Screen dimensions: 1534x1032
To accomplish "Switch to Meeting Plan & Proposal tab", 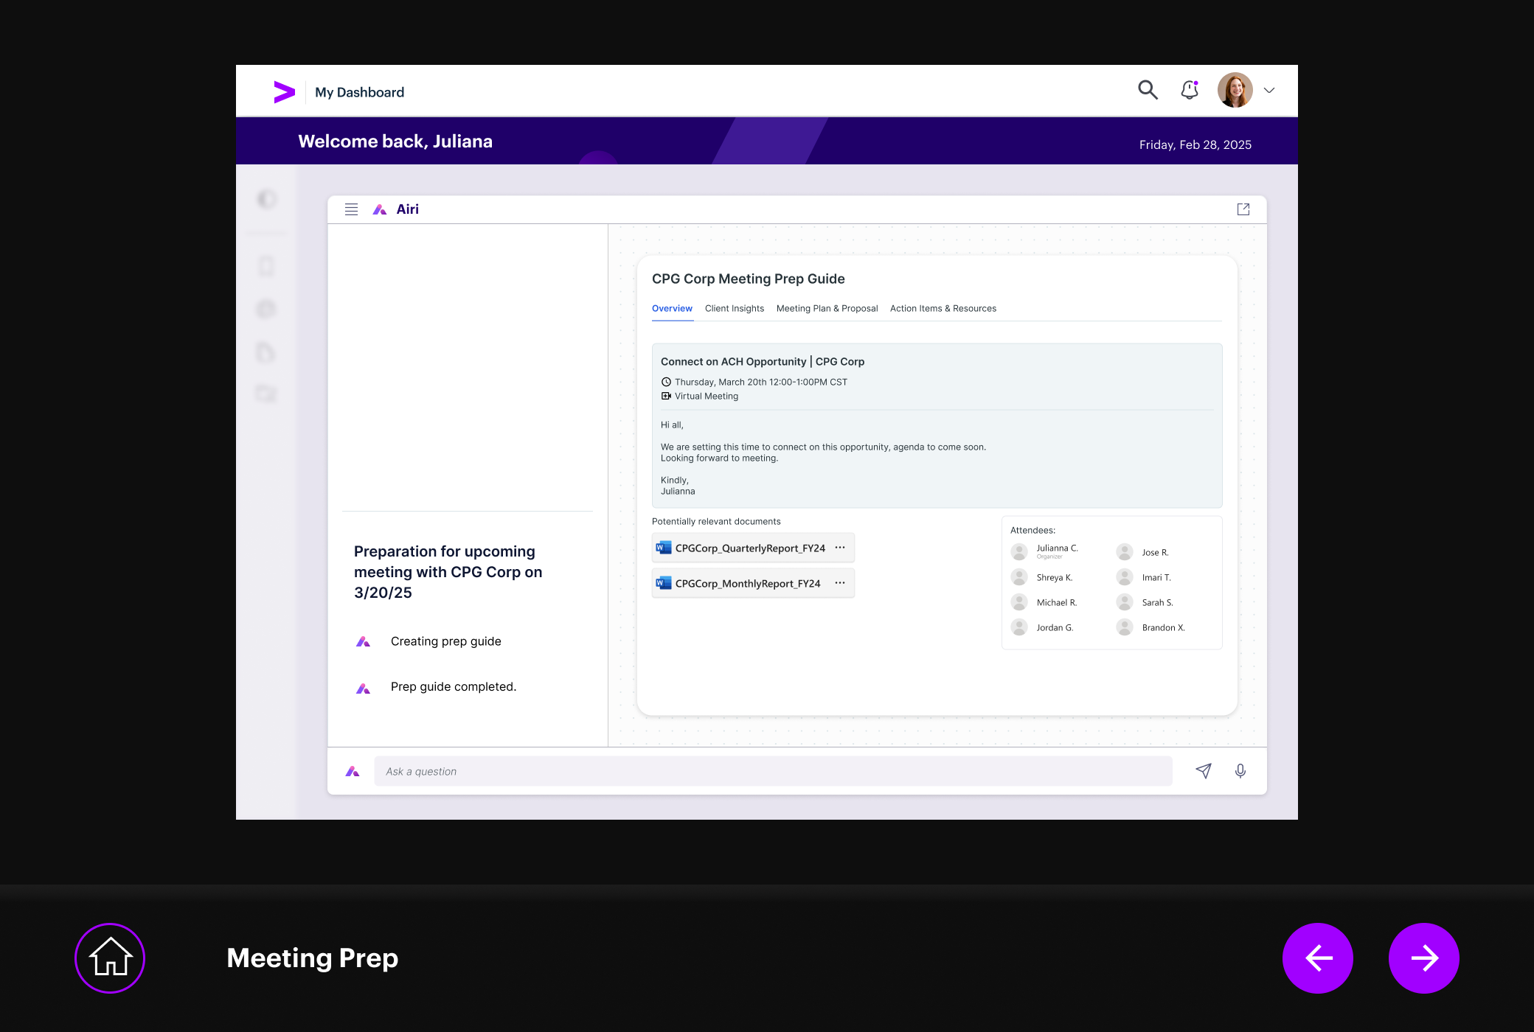I will coord(827,309).
